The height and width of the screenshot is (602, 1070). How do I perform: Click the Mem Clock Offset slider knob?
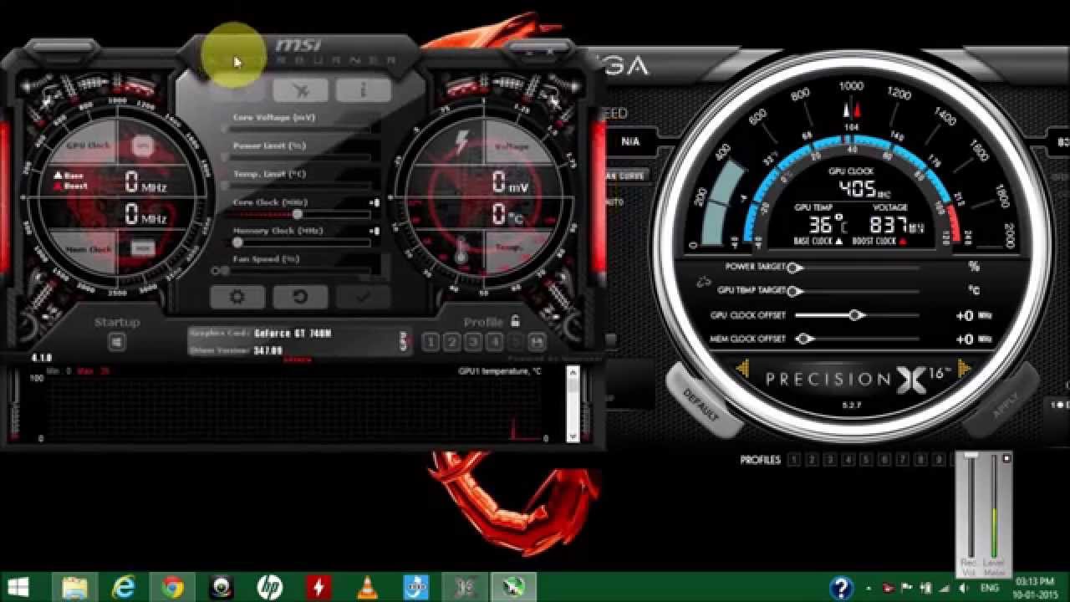(805, 339)
